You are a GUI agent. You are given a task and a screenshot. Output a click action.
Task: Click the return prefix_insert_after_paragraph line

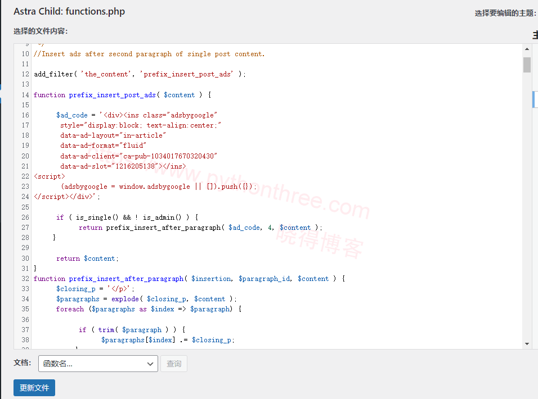point(201,228)
